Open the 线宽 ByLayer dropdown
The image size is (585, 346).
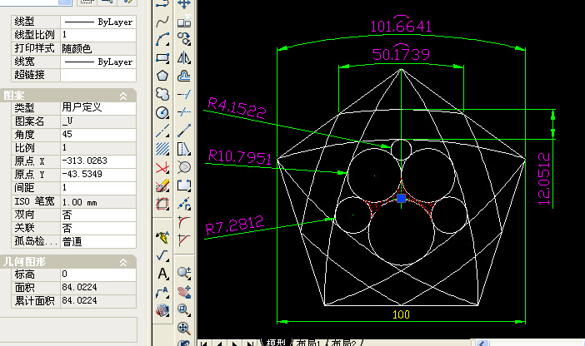pos(98,62)
